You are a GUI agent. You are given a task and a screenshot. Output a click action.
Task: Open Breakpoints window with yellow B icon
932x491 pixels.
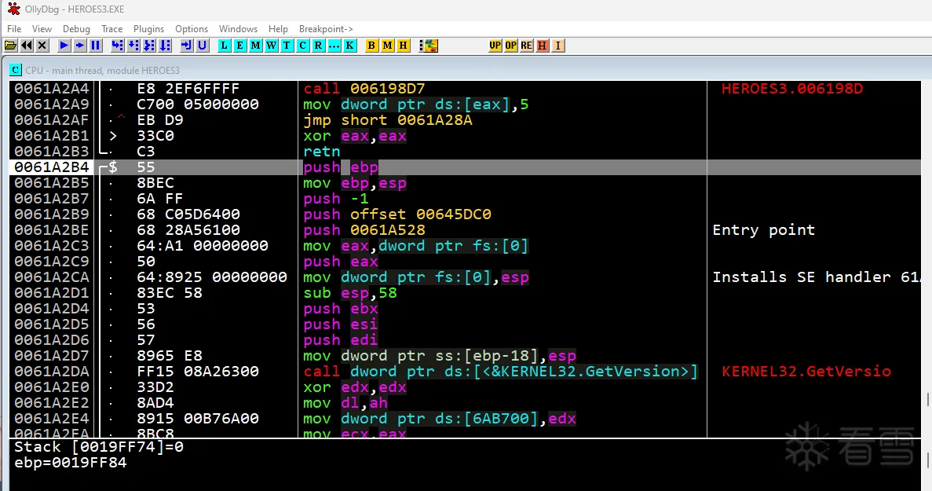pos(371,46)
